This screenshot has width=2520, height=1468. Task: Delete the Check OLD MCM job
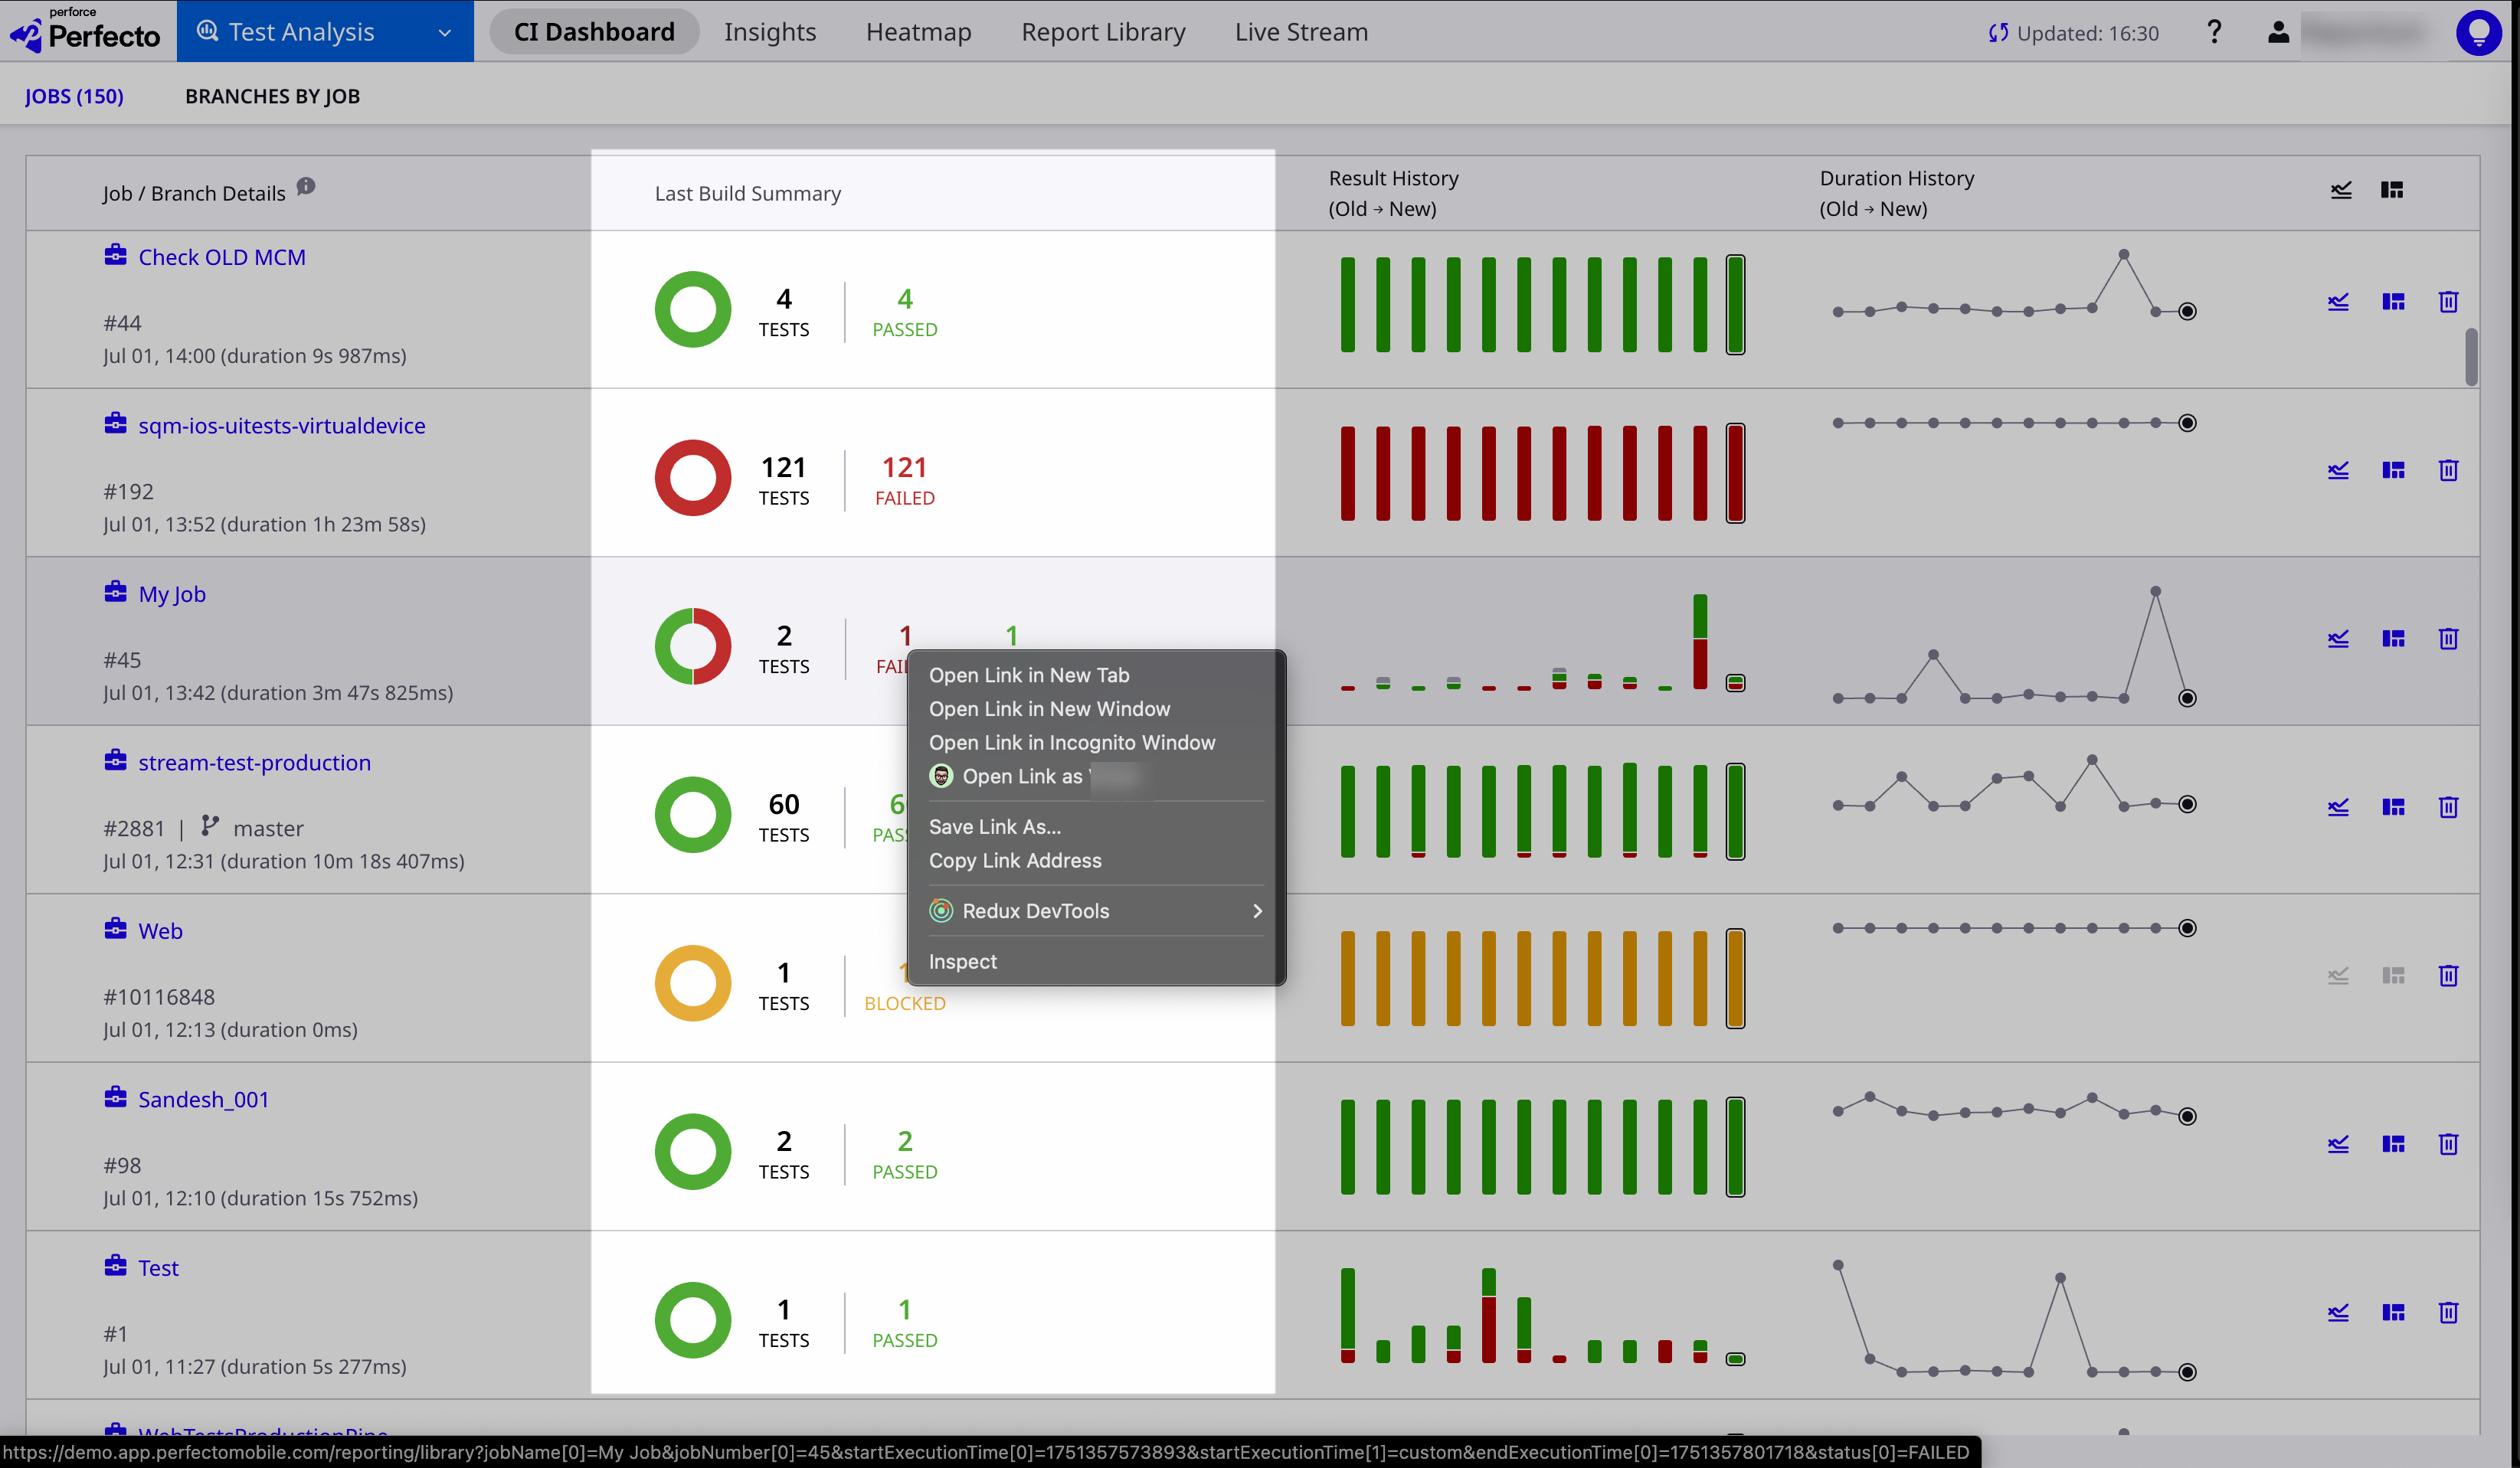click(2448, 302)
